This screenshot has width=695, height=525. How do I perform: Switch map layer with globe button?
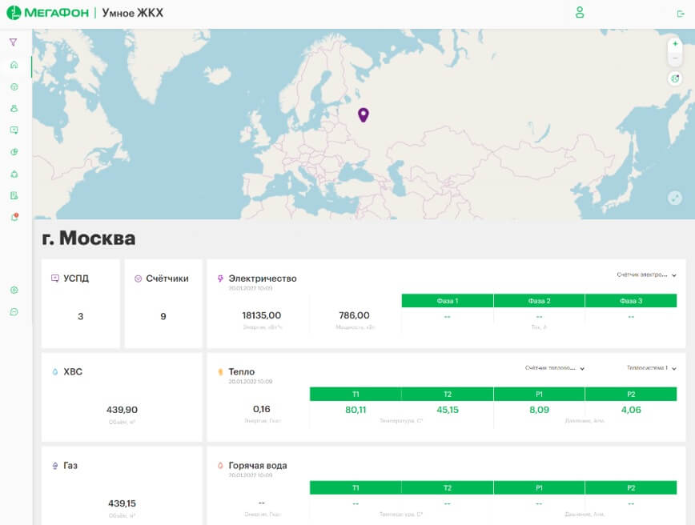click(675, 78)
